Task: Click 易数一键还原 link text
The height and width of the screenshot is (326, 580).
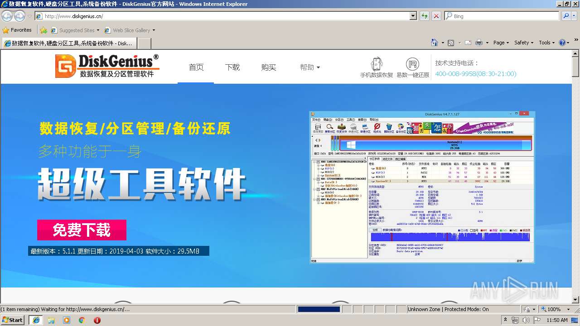Action: tap(413, 75)
